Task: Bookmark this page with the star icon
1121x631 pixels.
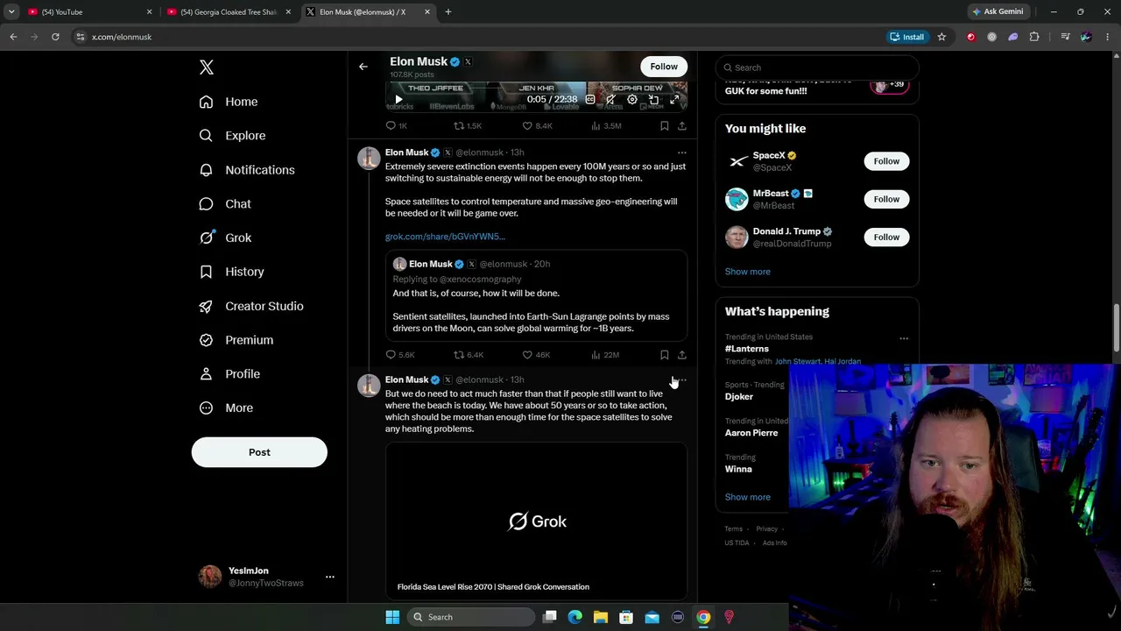Action: click(941, 37)
